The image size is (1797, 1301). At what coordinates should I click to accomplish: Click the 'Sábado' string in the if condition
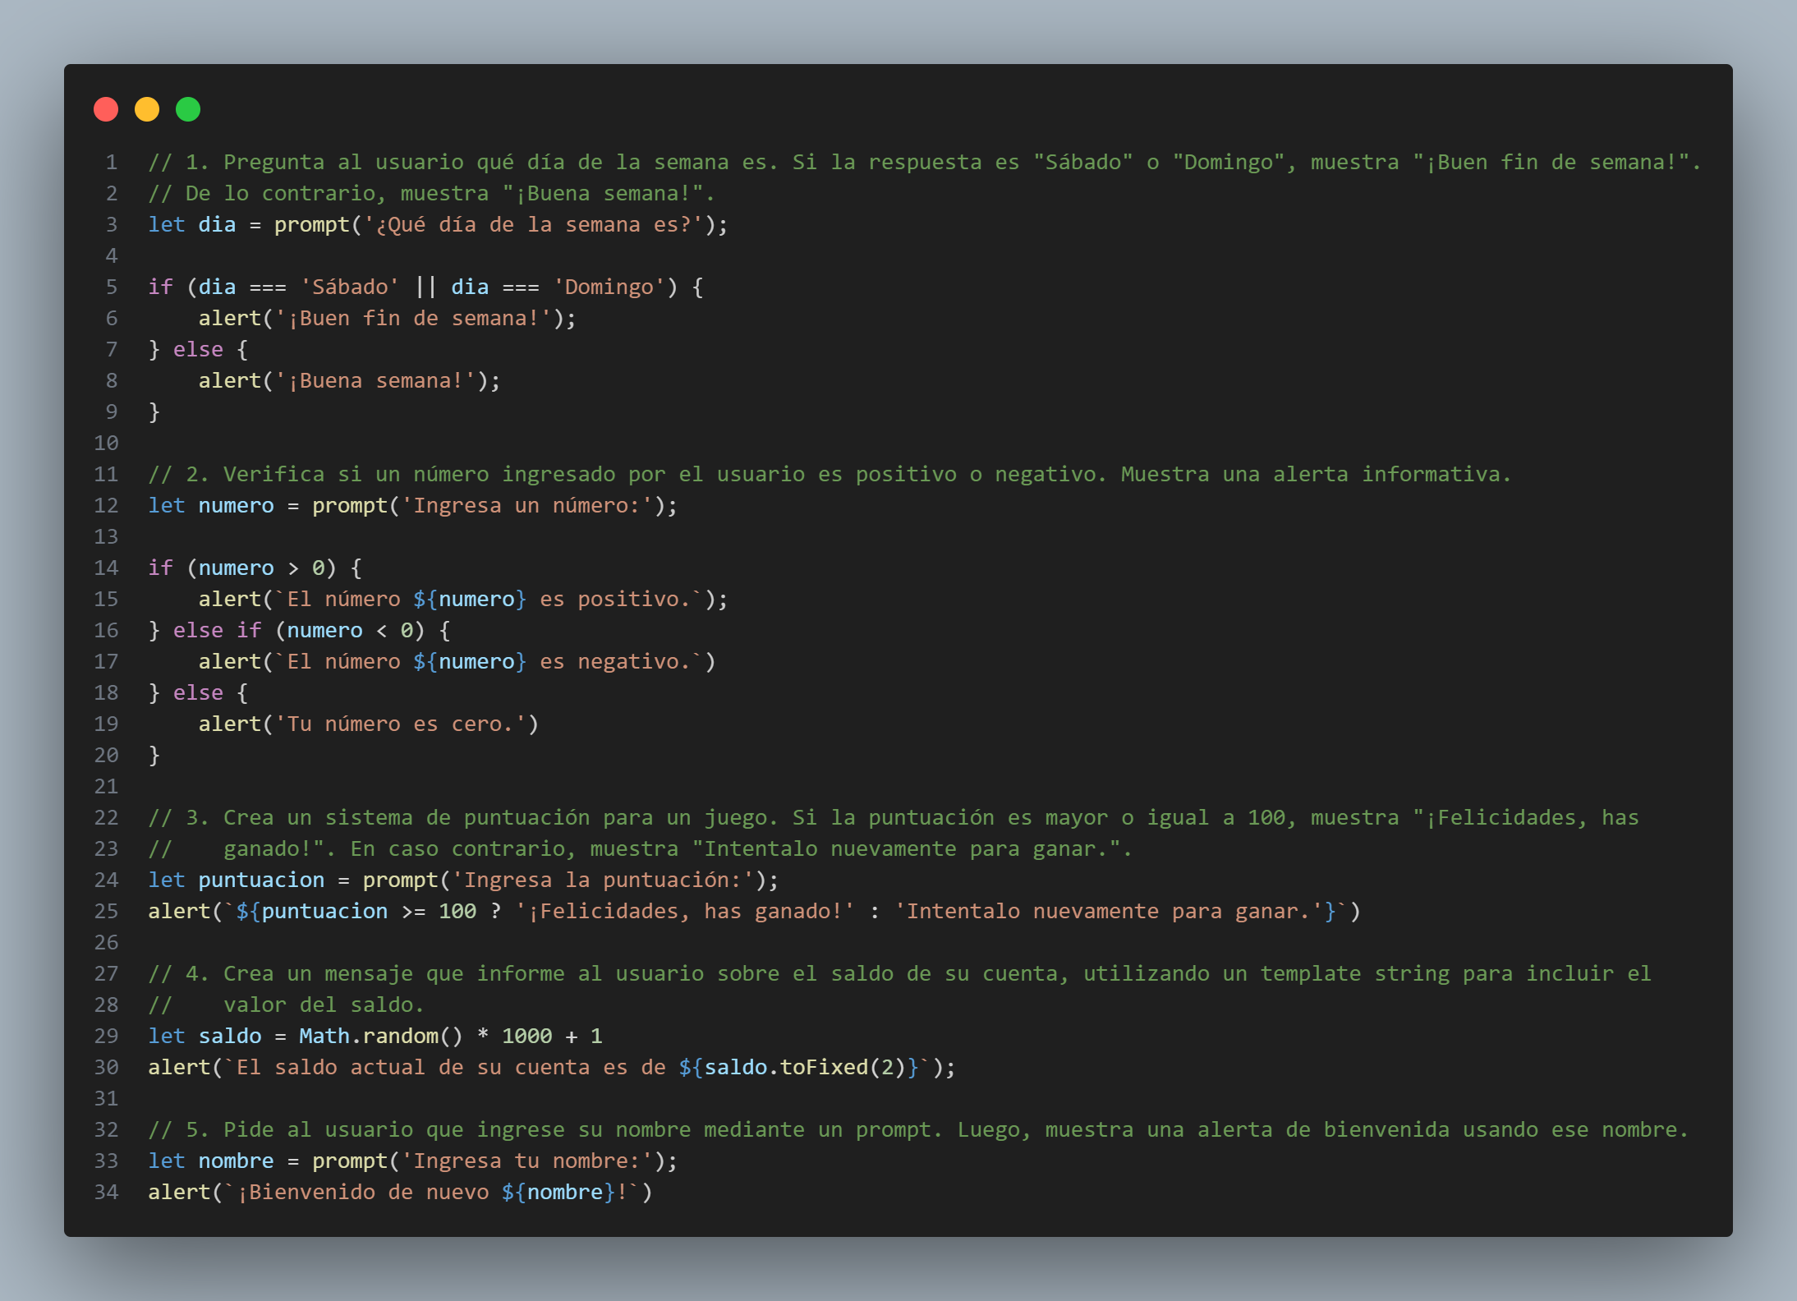(350, 287)
